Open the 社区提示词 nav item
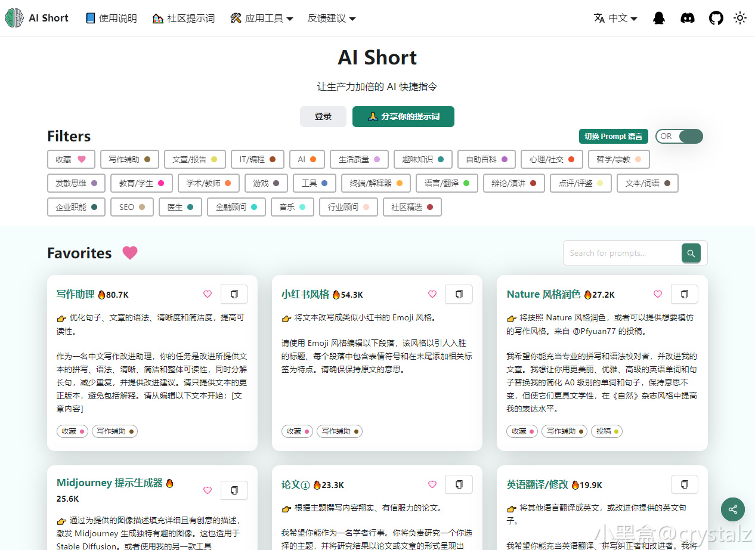755x550 pixels. pos(184,18)
